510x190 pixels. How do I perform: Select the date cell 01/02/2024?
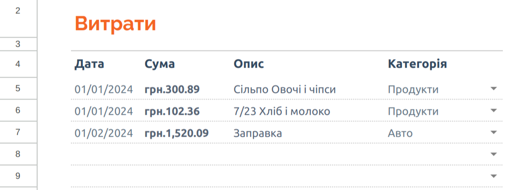[104, 133]
